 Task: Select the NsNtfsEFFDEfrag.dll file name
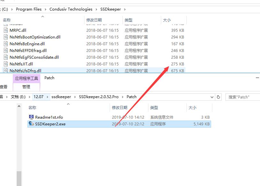click(x=28, y=50)
